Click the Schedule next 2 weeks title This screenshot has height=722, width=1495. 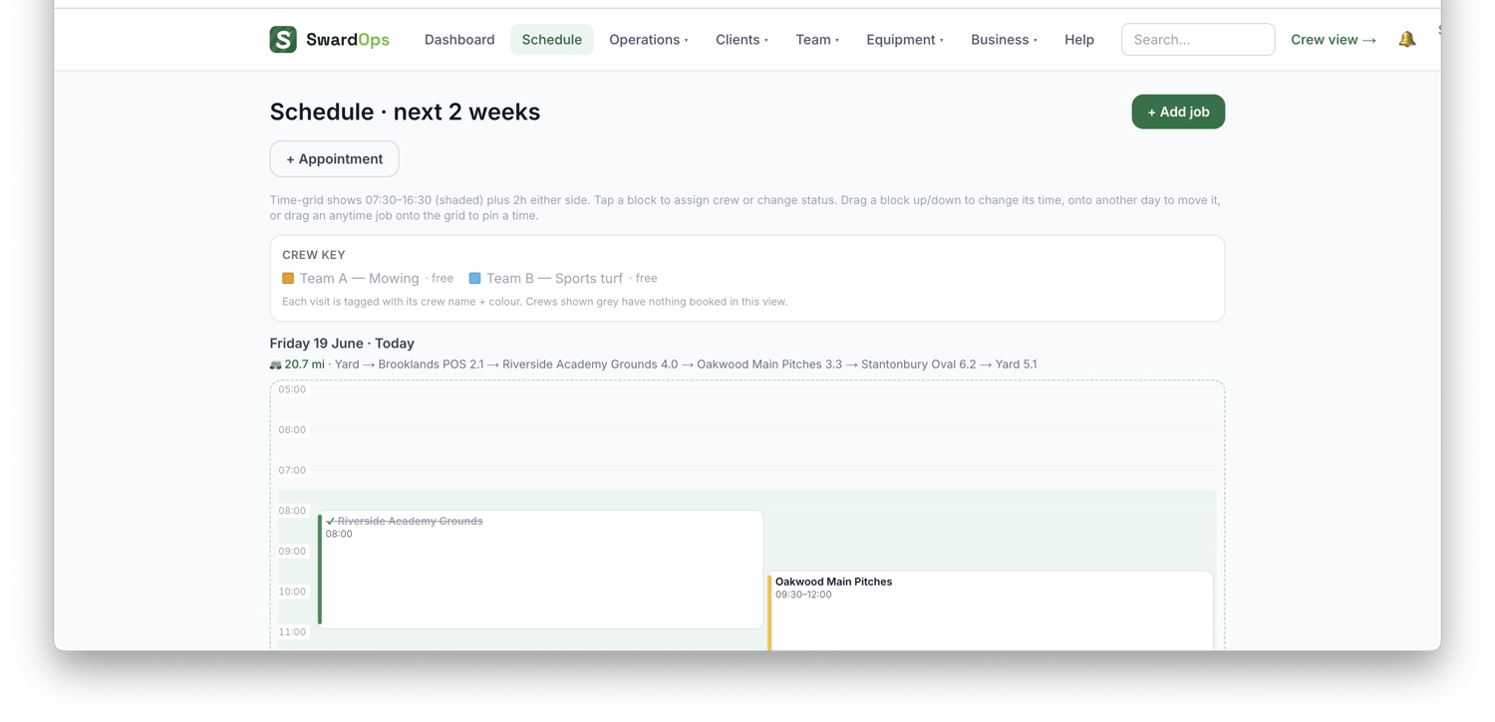point(405,112)
